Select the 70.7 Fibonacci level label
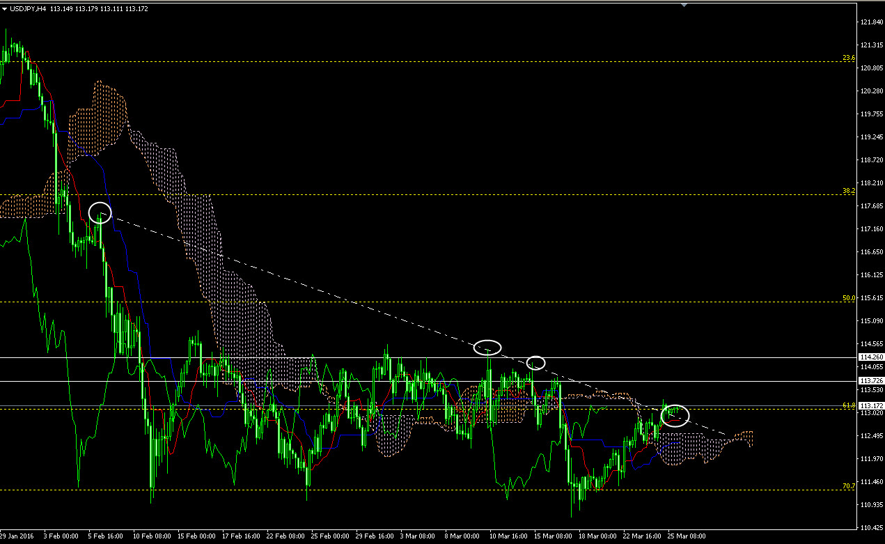 click(848, 485)
